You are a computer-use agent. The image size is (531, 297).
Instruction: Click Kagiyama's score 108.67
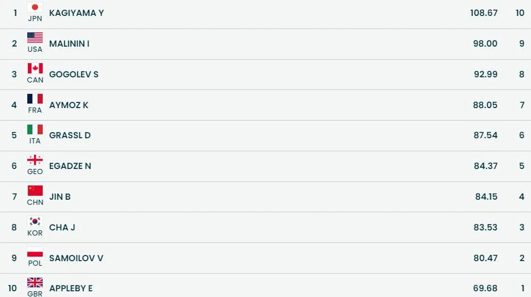tap(484, 13)
